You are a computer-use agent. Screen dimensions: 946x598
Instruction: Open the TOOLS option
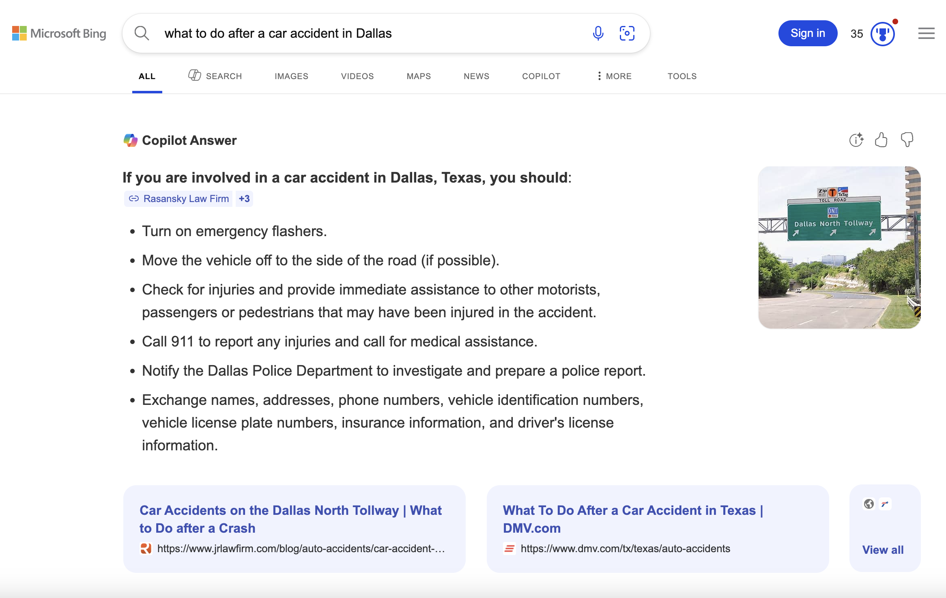(682, 76)
